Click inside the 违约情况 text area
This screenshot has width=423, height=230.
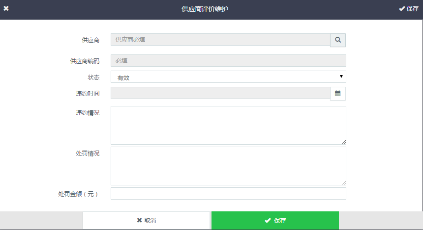point(228,125)
